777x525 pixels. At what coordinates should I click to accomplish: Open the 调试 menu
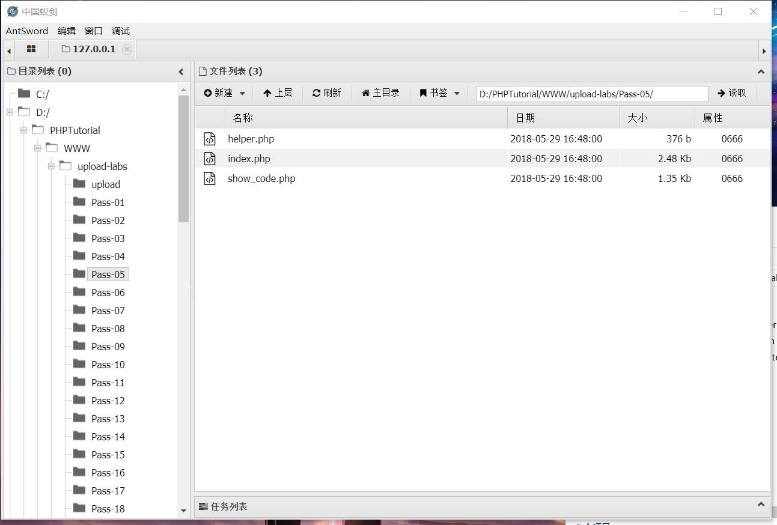click(x=121, y=31)
